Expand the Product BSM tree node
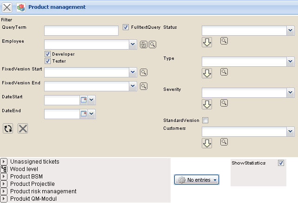298x203 pixels. point(4,177)
